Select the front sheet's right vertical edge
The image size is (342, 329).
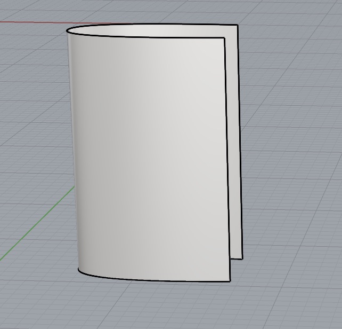(x=227, y=160)
